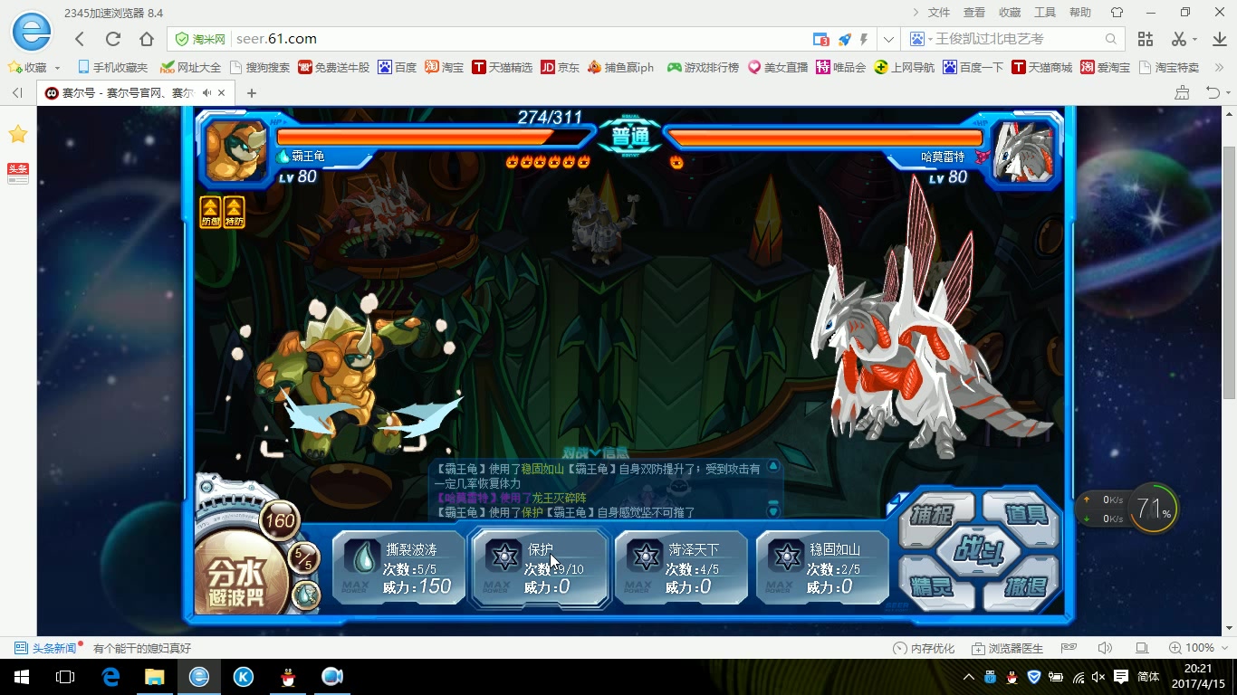This screenshot has height=695, width=1237.
Task: Toggle the sidebar collapse arrow
Action: [x=17, y=92]
